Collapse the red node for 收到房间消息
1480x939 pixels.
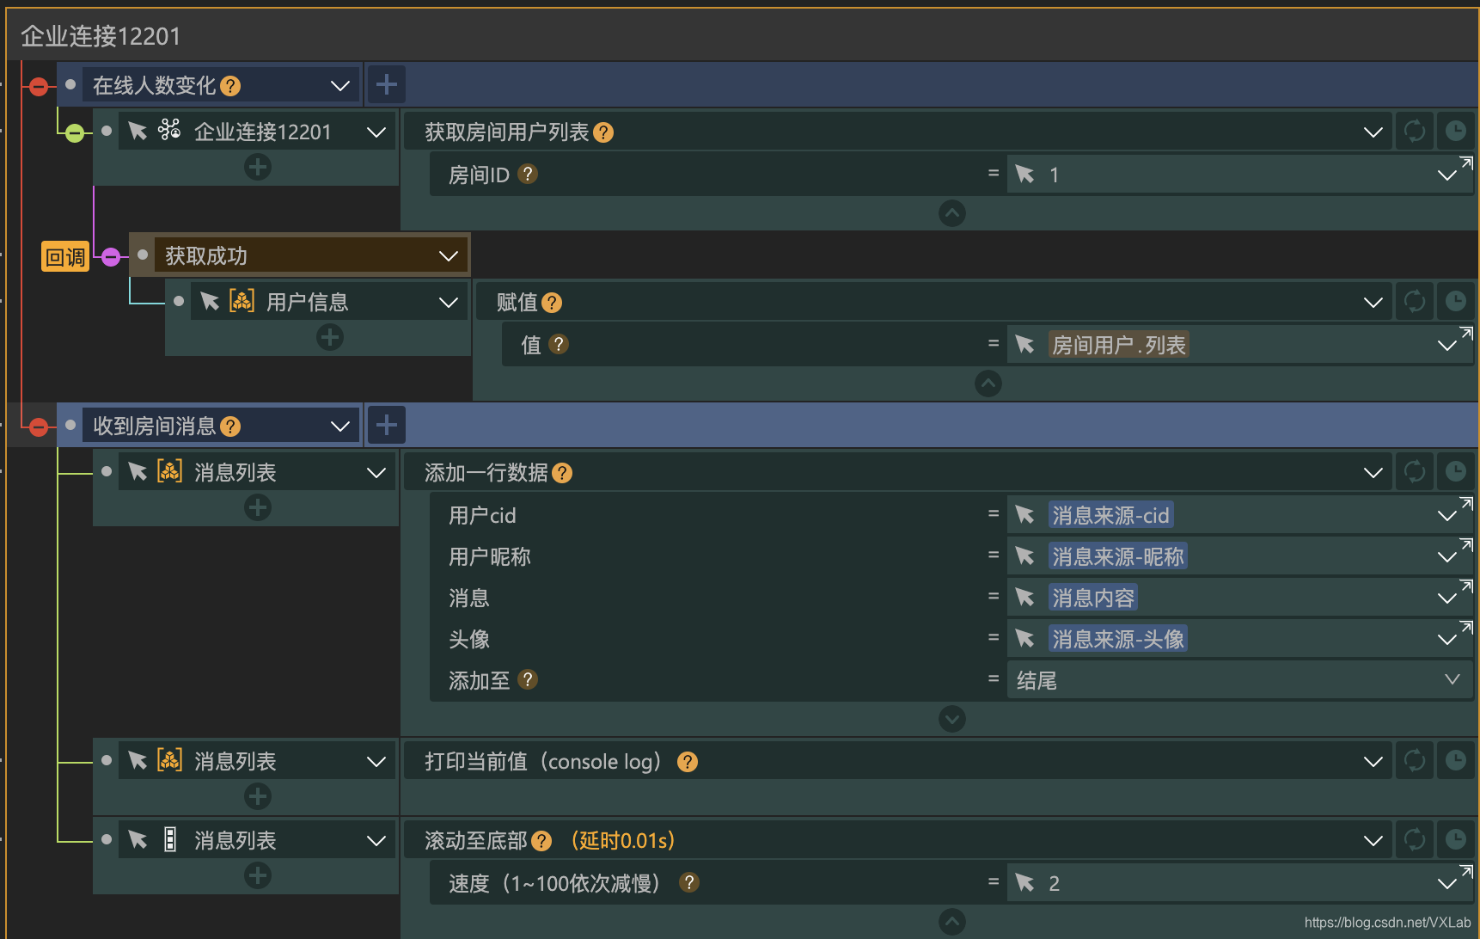(x=39, y=427)
